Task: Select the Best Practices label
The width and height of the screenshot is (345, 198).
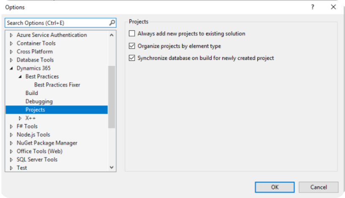Action: (42, 76)
